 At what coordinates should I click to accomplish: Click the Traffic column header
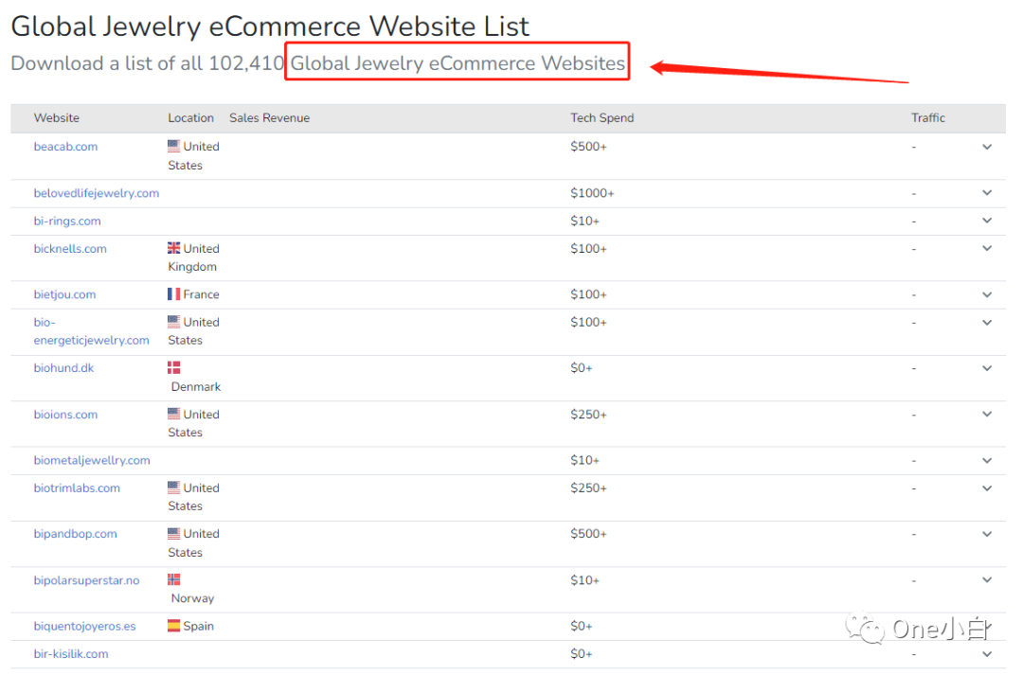(x=928, y=118)
